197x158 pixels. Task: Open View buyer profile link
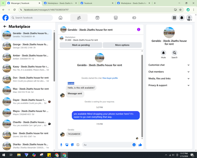point(110,78)
